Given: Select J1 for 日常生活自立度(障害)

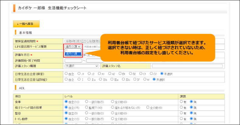Looking at the screenshot, I should [x=79, y=73].
